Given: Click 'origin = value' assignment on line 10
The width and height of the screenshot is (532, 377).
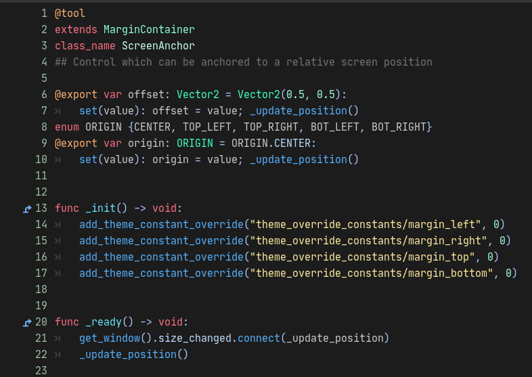Looking at the screenshot, I should point(194,160).
